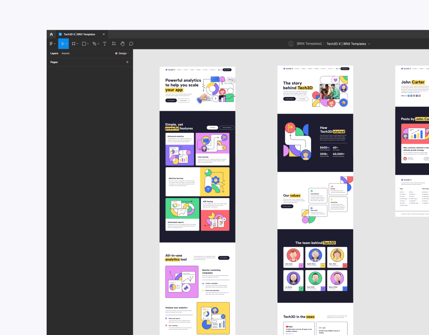Select the Tech3D X | BRIX Templates file tab
The image size is (429, 335).
click(82, 34)
